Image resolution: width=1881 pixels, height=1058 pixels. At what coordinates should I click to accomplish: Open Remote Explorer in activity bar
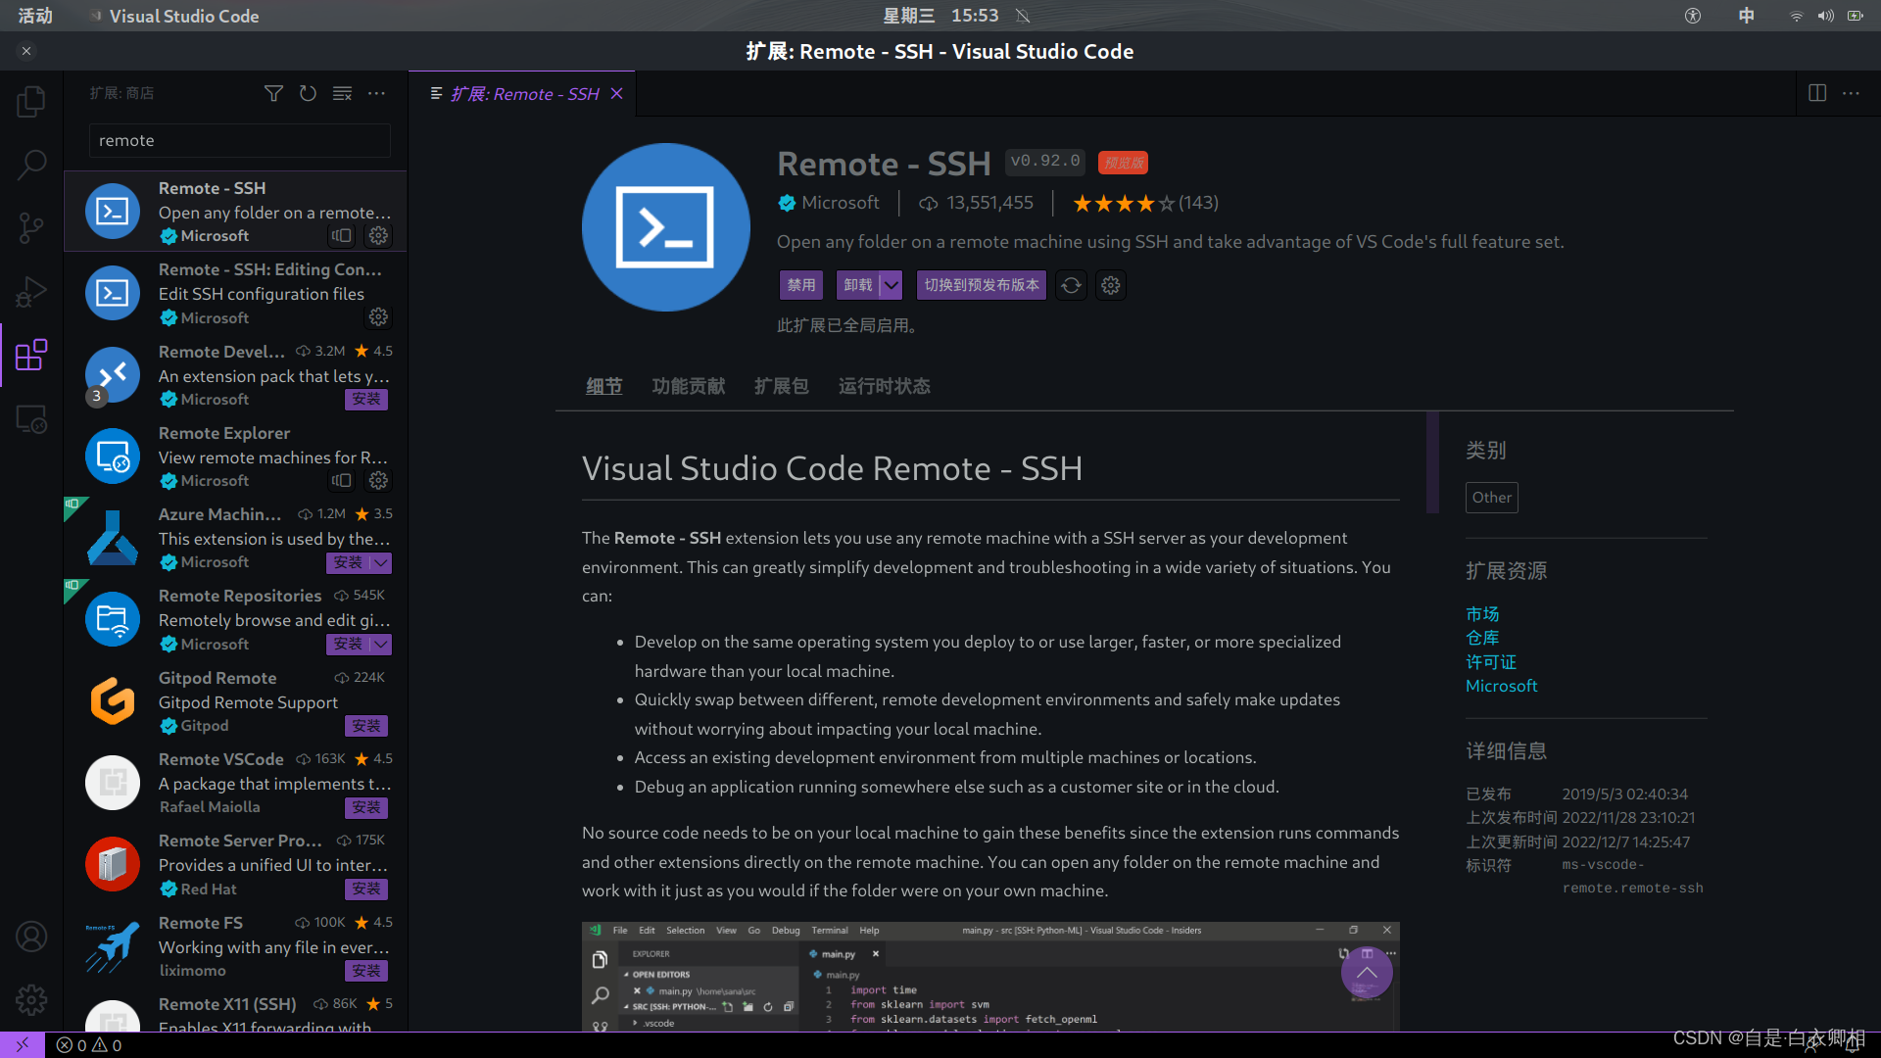pos(31,419)
